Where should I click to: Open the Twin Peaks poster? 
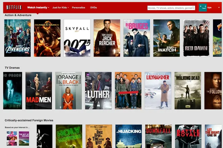pos(13,90)
